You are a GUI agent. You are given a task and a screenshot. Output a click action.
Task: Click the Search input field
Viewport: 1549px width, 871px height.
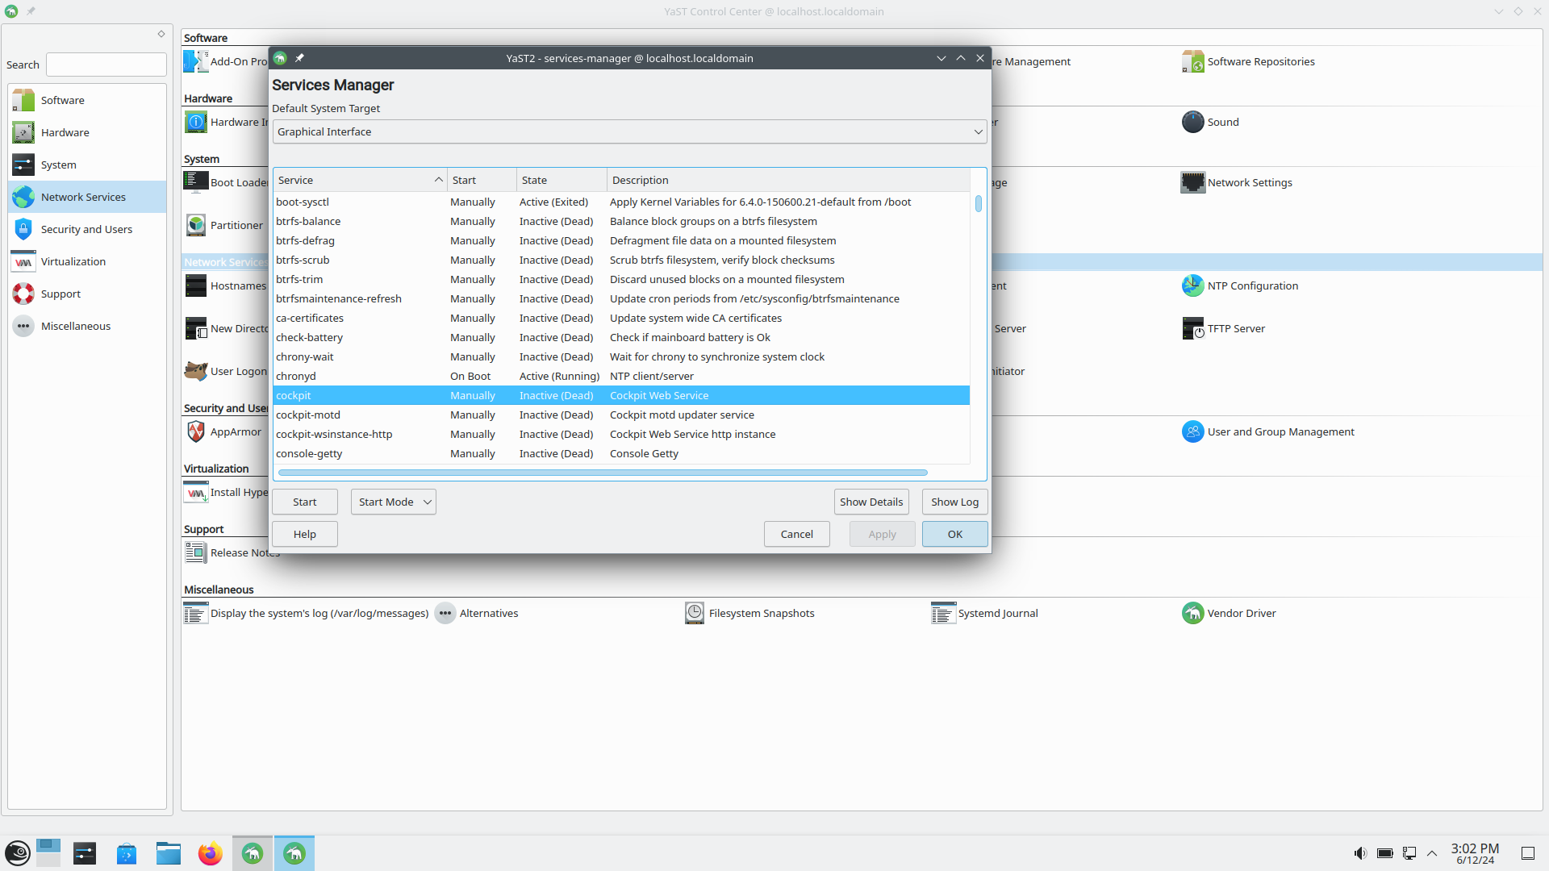(x=106, y=65)
